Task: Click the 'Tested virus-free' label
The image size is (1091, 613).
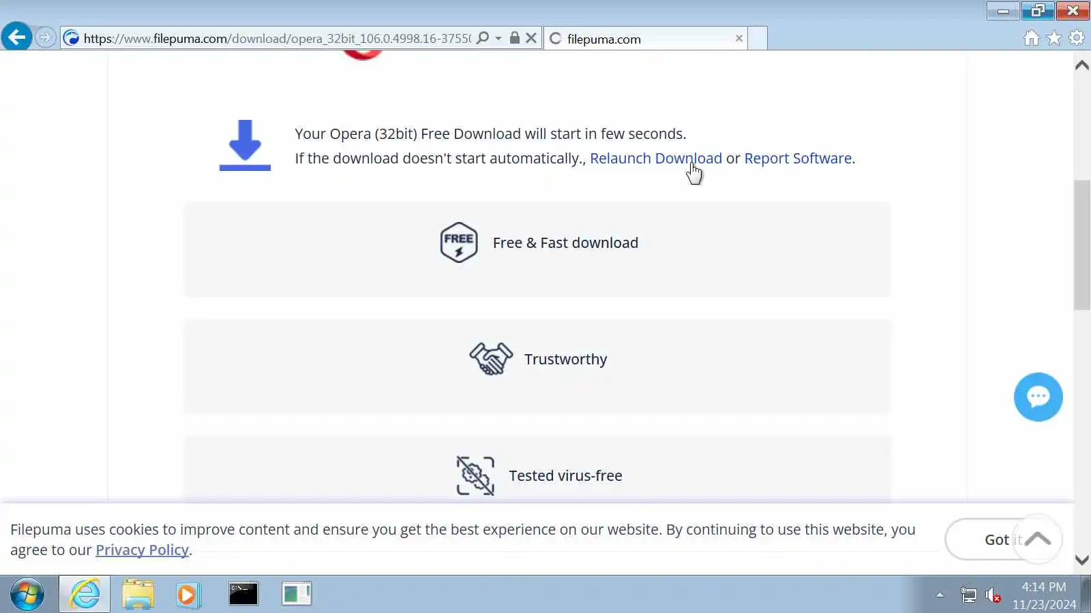Action: click(x=565, y=475)
